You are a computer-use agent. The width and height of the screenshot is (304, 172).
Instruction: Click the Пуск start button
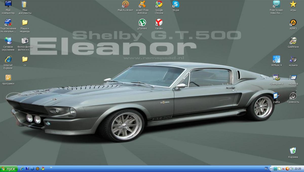click(x=9, y=169)
